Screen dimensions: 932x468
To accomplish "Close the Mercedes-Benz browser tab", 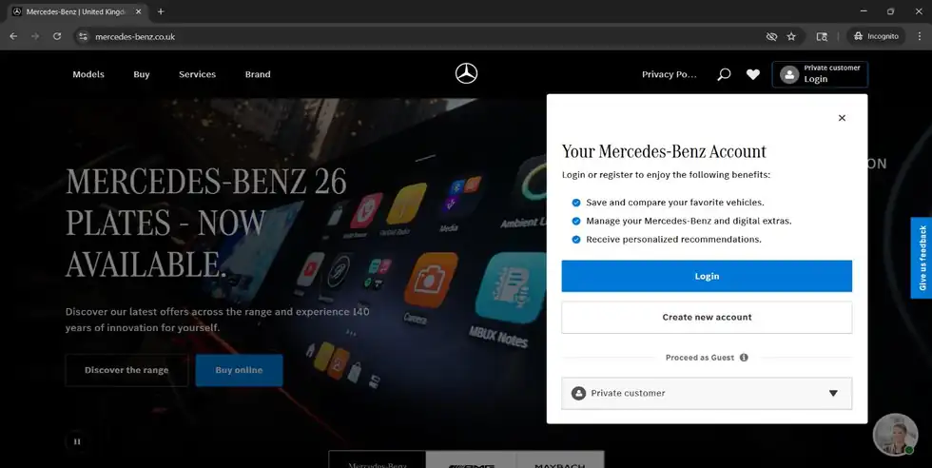I will pyautogui.click(x=139, y=11).
